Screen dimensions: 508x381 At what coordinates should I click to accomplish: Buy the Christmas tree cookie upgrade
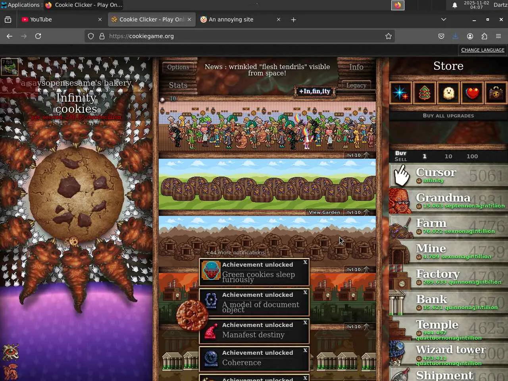click(425, 93)
